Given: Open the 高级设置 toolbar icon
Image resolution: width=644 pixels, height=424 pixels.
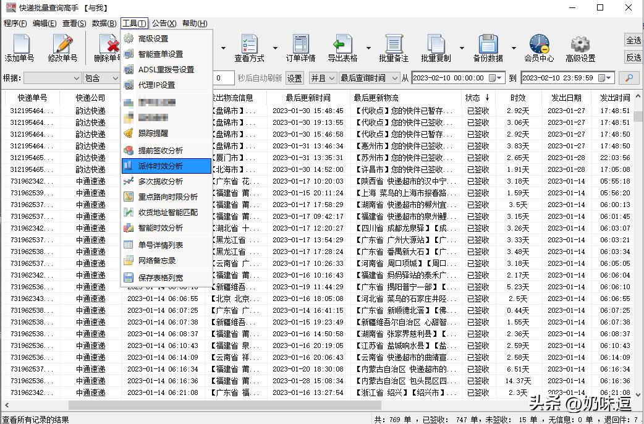Looking at the screenshot, I should (579, 48).
